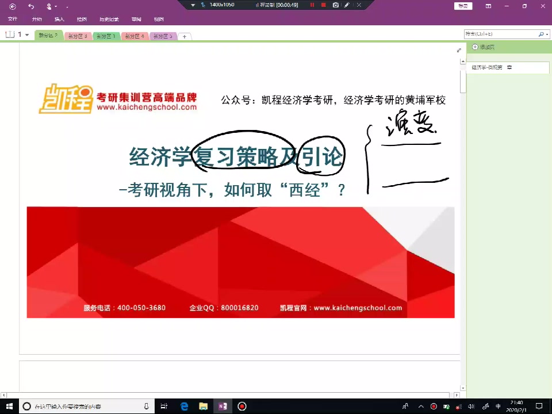Mute system volume via the tray speaker icon
Viewport: 552px width, 414px height.
coord(471,407)
